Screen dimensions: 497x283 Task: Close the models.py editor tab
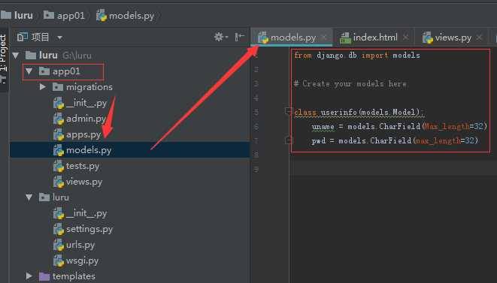click(324, 38)
